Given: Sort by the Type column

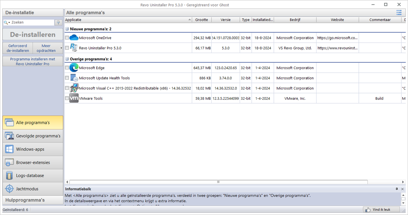Looking at the screenshot, I should click(x=246, y=20).
